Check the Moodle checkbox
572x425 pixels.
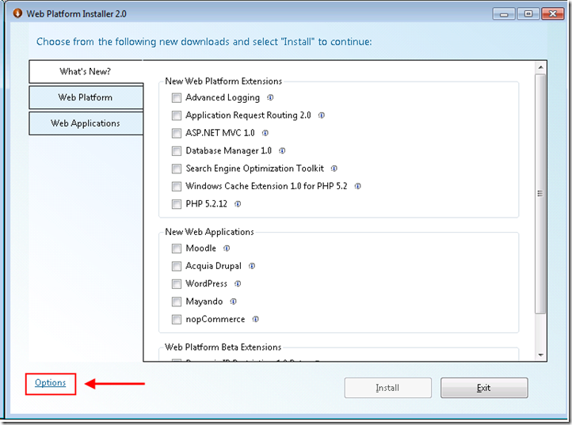point(177,249)
